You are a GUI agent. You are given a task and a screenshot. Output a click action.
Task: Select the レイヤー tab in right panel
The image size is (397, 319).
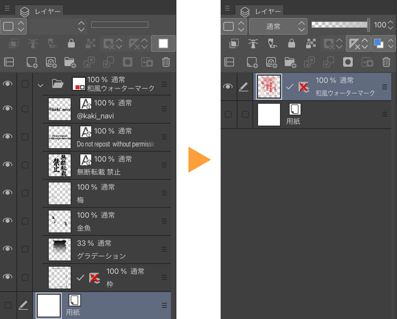(x=262, y=11)
